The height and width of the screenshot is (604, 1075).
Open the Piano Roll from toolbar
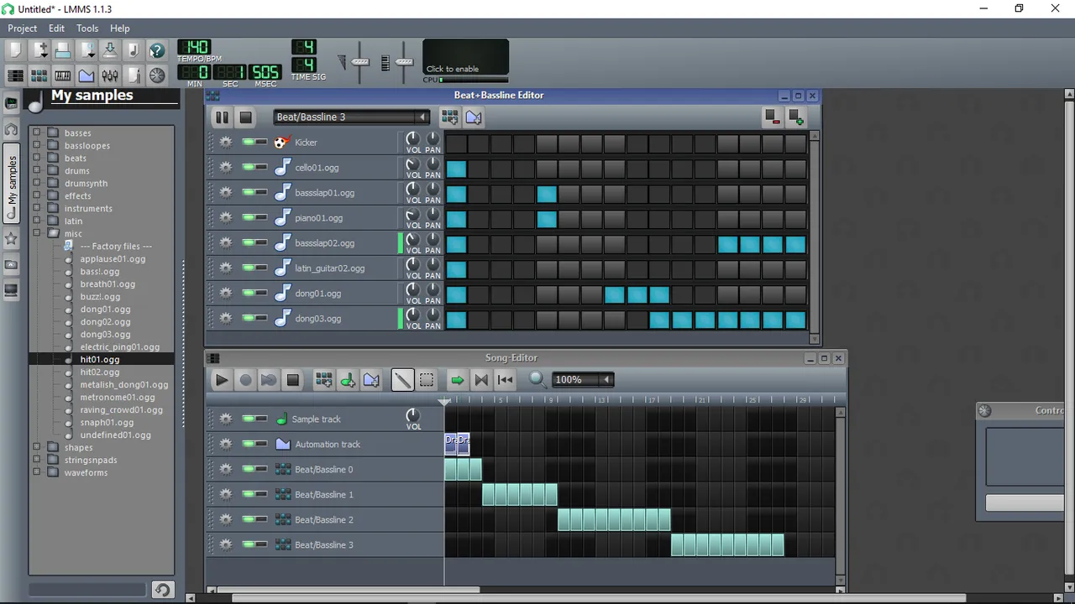62,75
